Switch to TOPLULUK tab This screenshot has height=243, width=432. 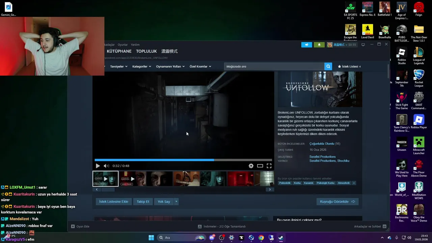146,51
